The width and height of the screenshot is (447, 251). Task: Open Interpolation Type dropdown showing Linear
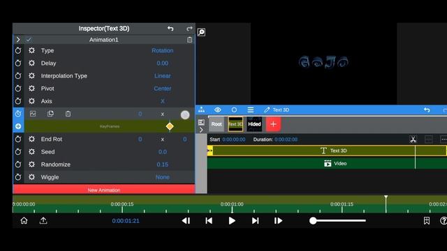pos(163,76)
